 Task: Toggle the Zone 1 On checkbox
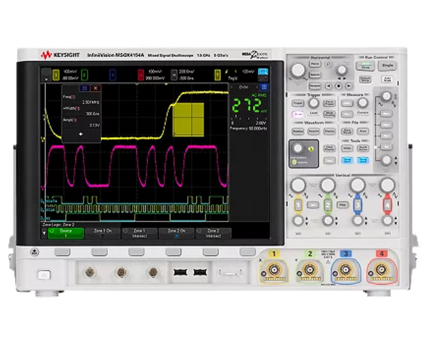pyautogui.click(x=103, y=233)
